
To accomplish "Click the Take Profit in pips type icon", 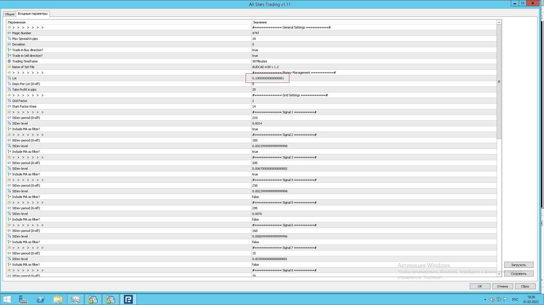I will 9,90.
